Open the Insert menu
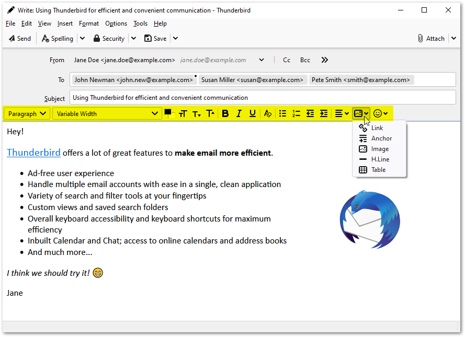465x337 pixels. point(65,24)
